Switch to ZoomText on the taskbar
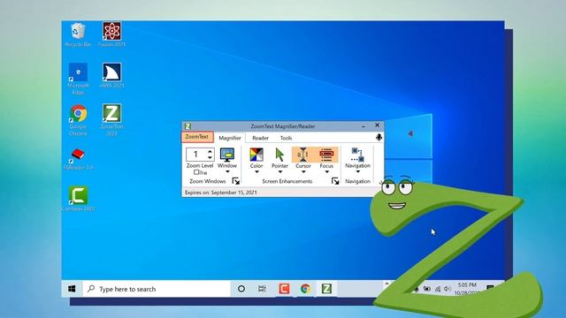The image size is (566, 318). pos(326,289)
